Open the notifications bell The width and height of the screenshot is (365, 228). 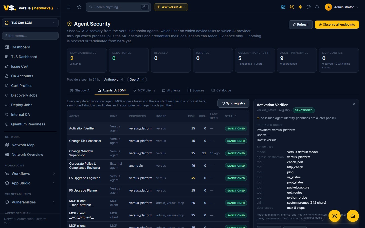click(317, 7)
